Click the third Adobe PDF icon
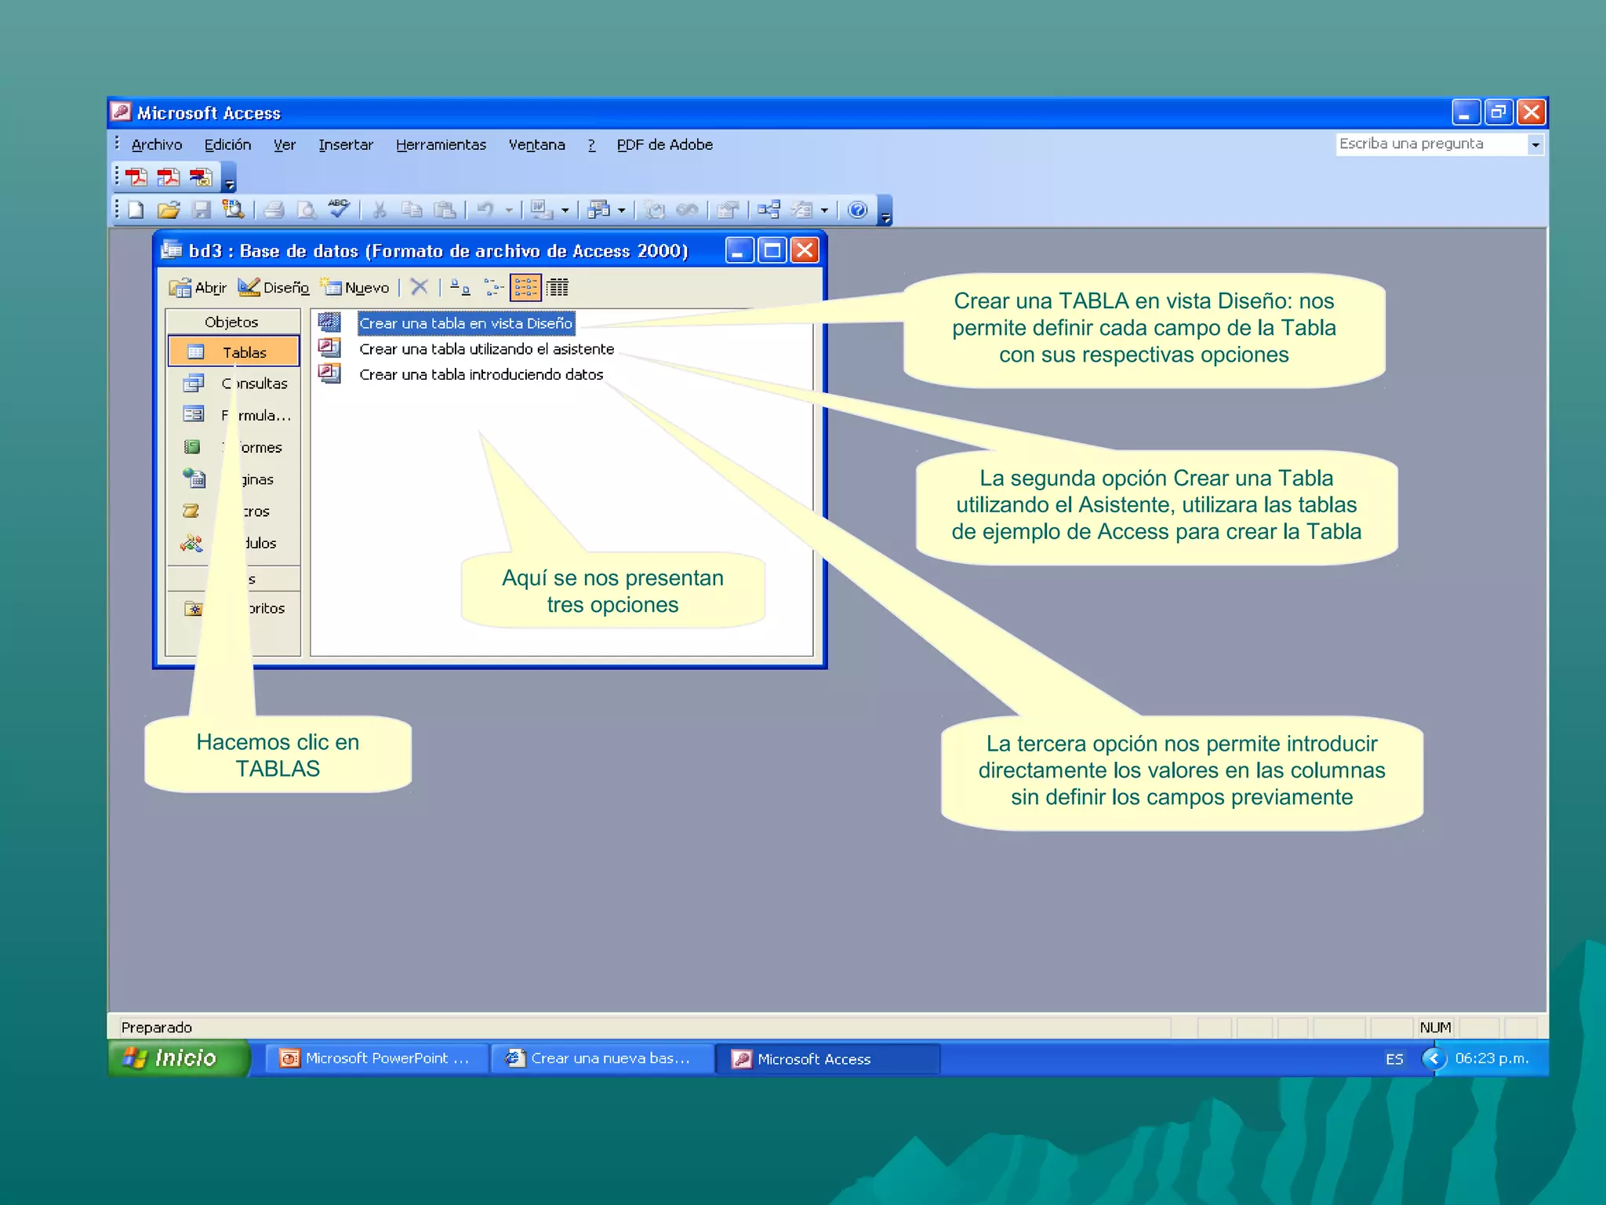The height and width of the screenshot is (1205, 1606). tap(201, 177)
